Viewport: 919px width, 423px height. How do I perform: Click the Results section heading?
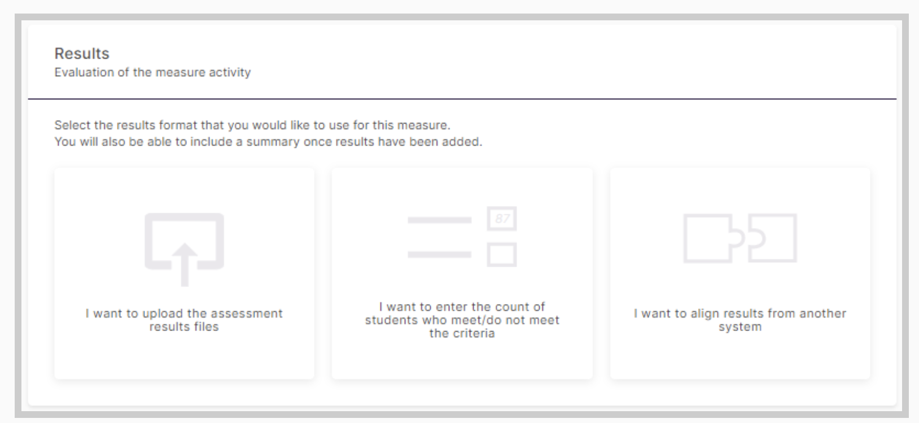[82, 54]
